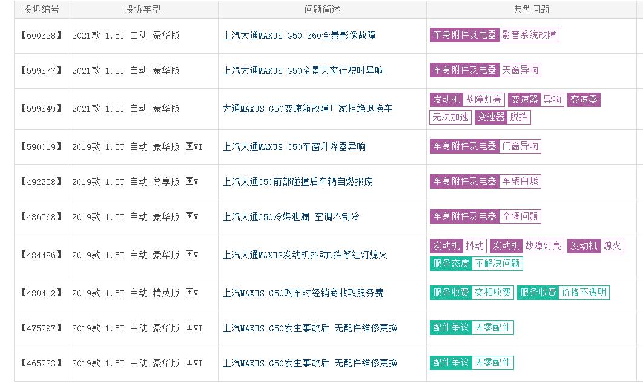Open complaint 上汽大通G50冷媒泄漏 空调不制冷
Image resolution: width=643 pixels, height=387 pixels.
click(291, 216)
